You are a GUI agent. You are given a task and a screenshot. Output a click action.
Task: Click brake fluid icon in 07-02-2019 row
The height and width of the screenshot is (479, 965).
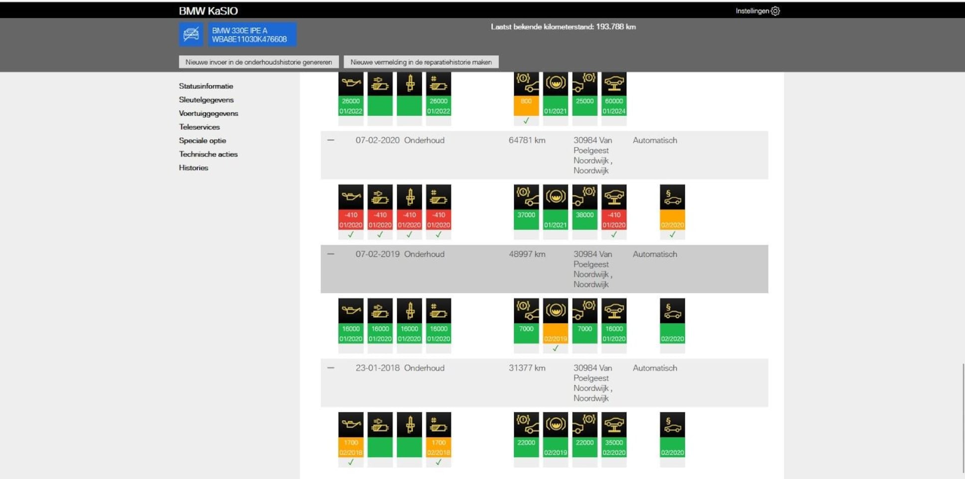[556, 311]
